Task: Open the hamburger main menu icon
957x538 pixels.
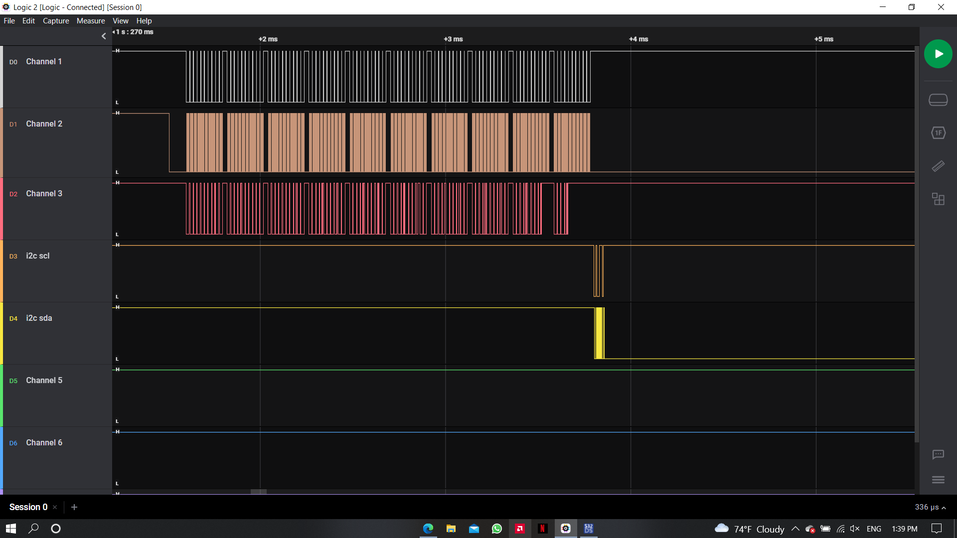Action: pos(938,480)
